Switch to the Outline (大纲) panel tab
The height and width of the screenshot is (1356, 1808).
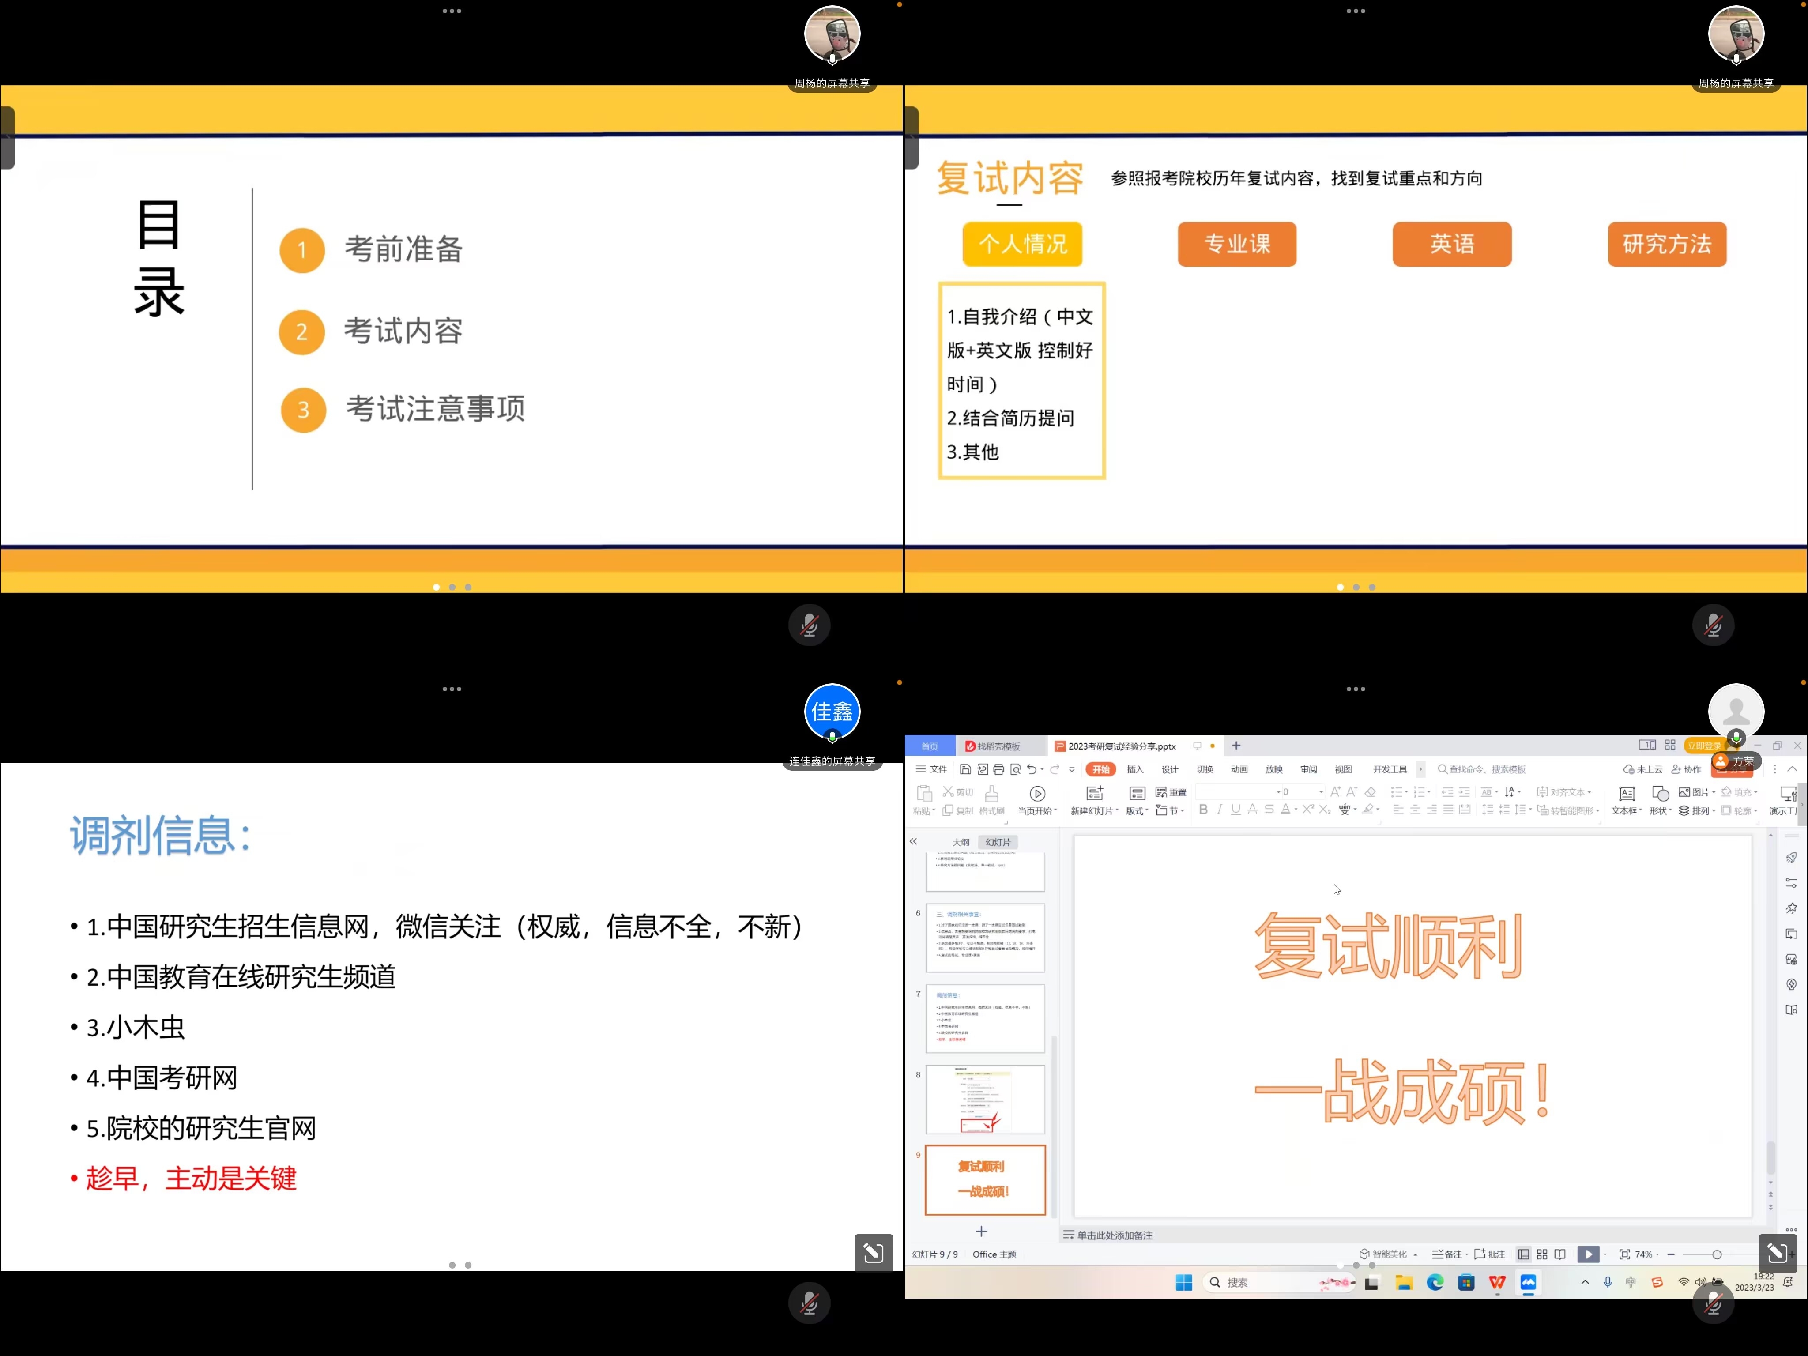[x=960, y=842]
